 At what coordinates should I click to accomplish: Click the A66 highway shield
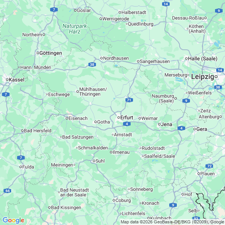pyautogui.click(x=8, y=191)
